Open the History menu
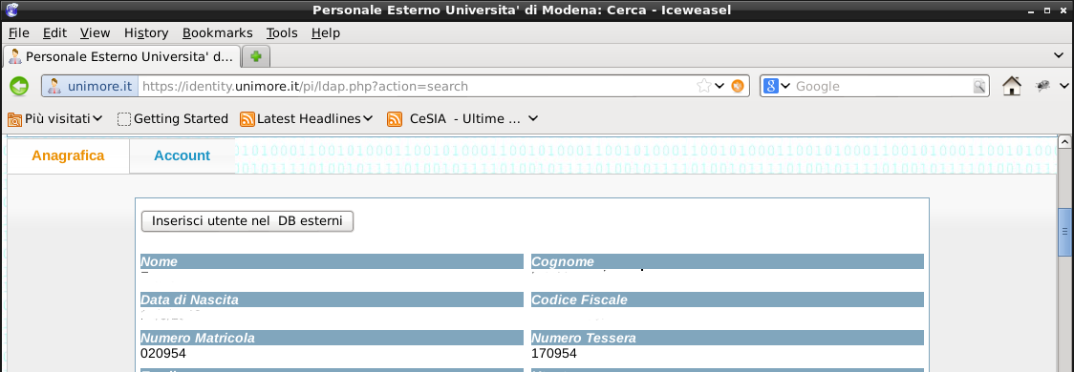The width and height of the screenshot is (1074, 372). point(146,32)
